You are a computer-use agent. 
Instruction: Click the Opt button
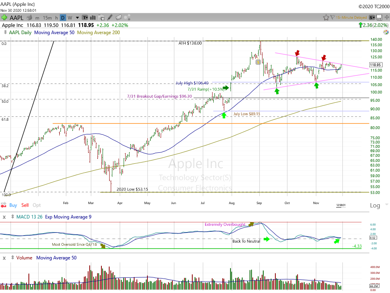click(37, 205)
